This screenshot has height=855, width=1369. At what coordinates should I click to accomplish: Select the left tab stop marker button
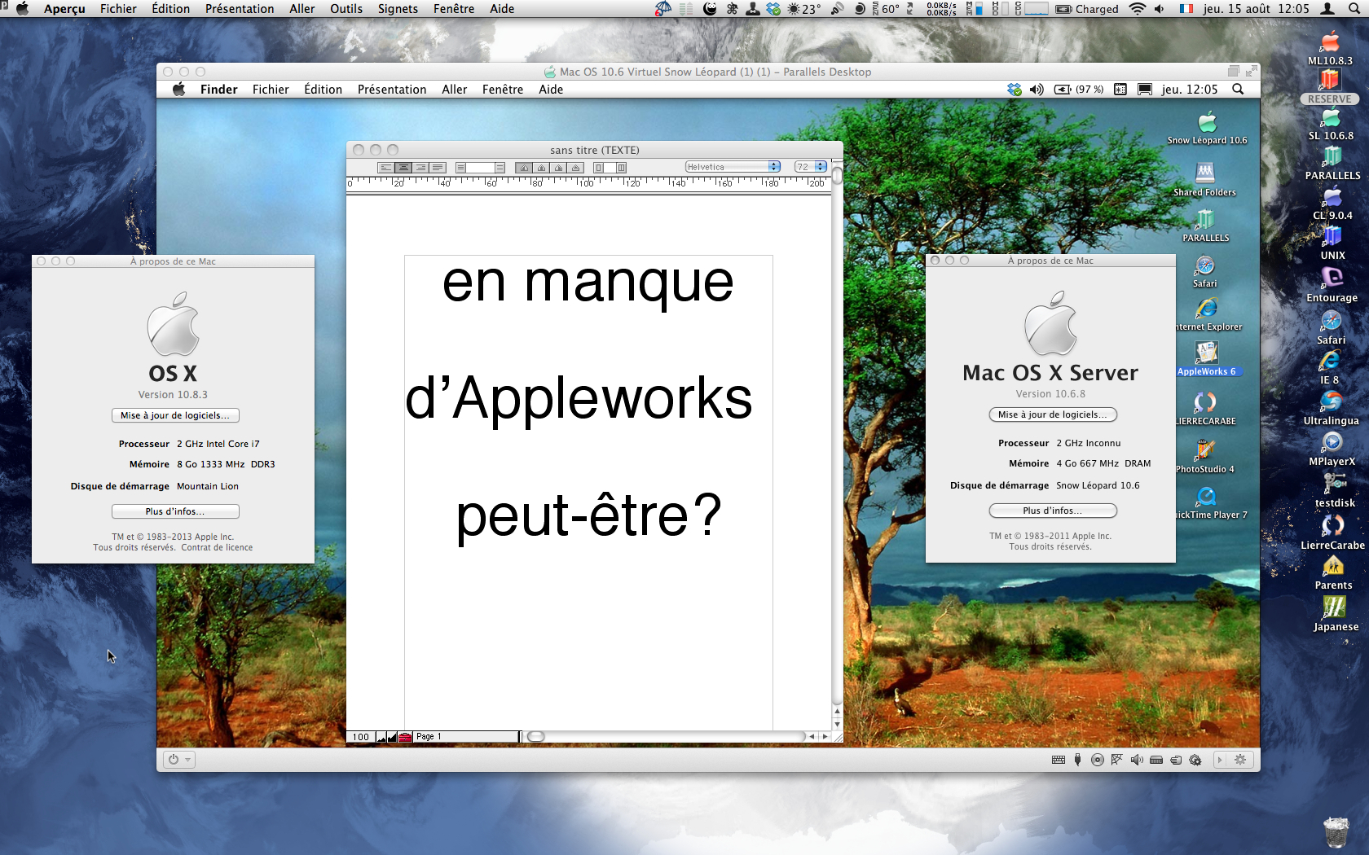pyautogui.click(x=524, y=168)
